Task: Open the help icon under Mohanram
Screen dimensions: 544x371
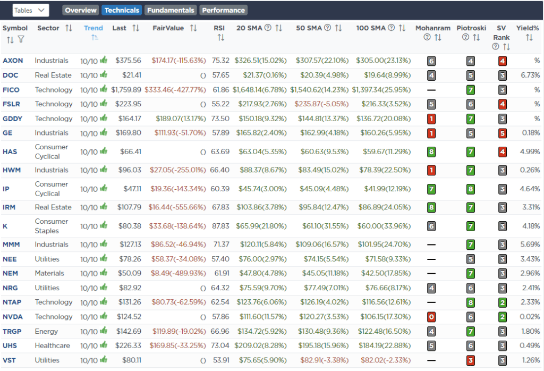Action: [x=427, y=37]
